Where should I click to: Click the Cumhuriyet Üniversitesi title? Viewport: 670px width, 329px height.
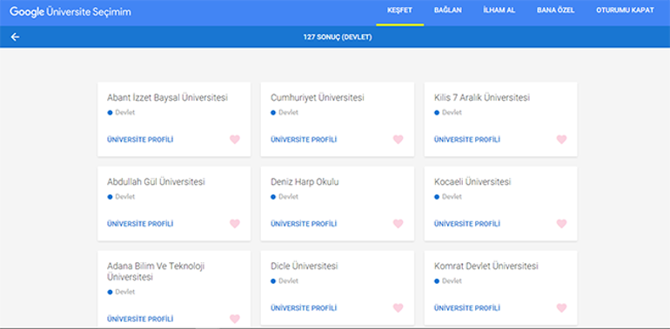(318, 97)
